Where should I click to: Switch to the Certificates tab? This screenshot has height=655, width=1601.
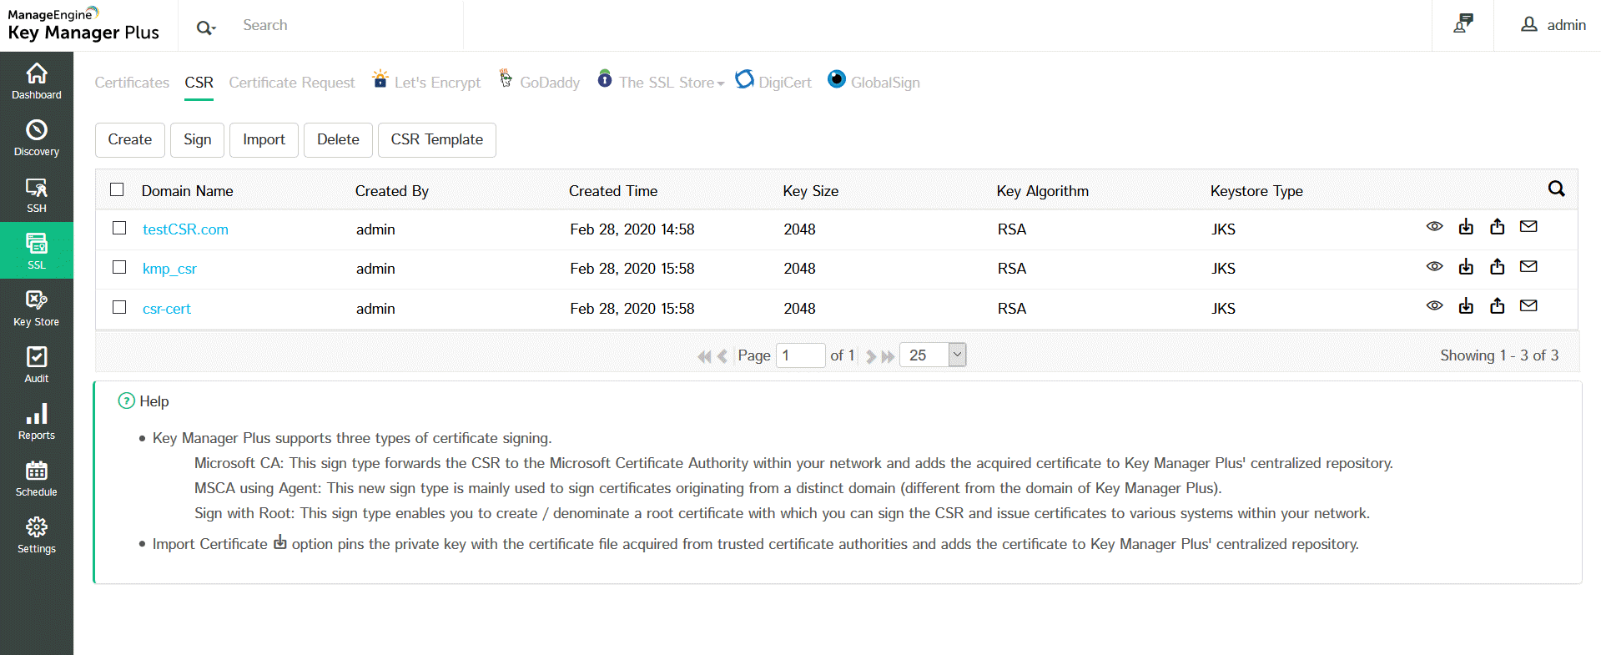coord(132,83)
